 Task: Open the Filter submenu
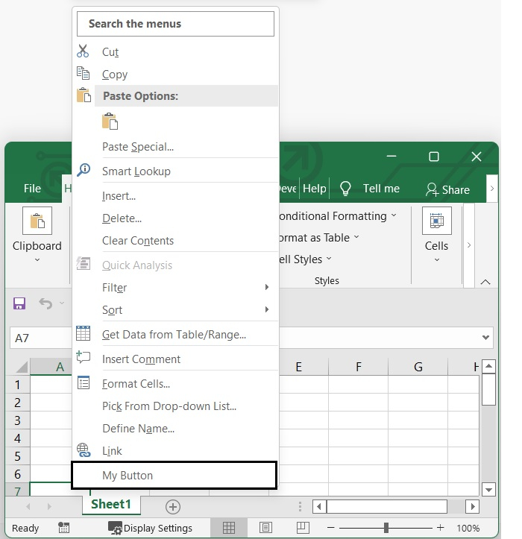(175, 287)
